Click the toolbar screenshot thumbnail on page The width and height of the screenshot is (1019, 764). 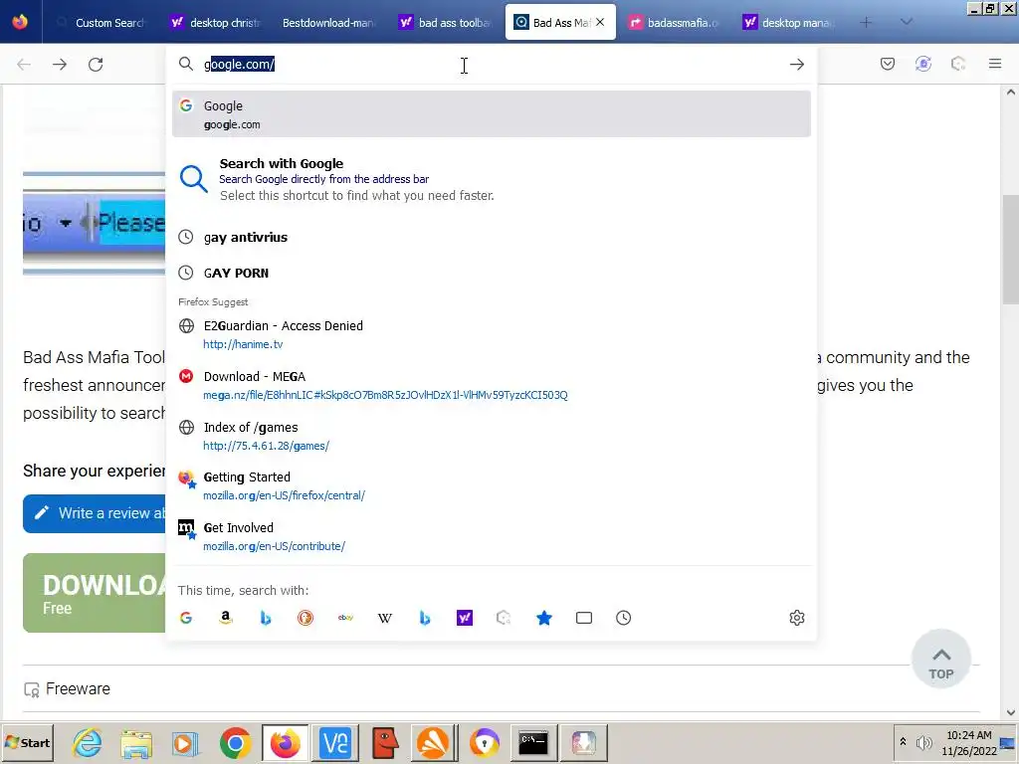click(95, 224)
